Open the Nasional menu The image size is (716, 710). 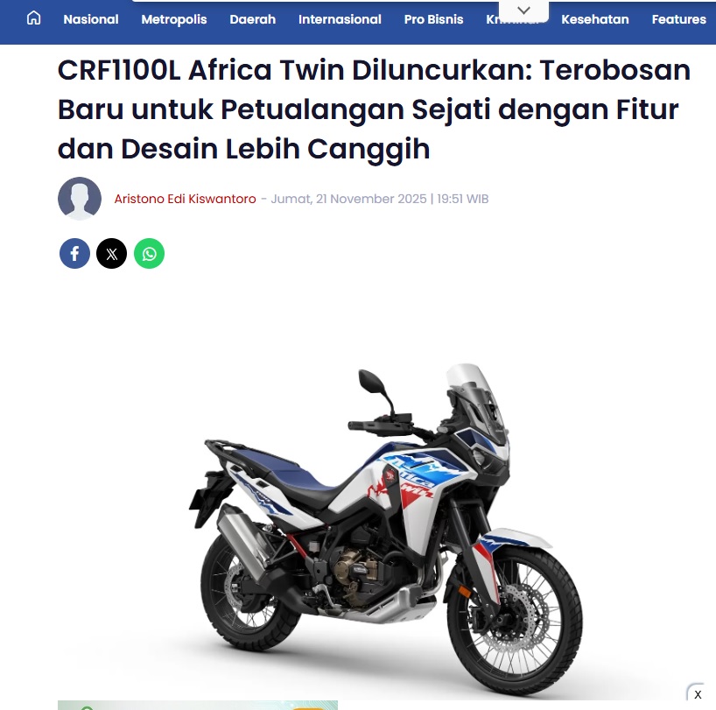click(91, 19)
